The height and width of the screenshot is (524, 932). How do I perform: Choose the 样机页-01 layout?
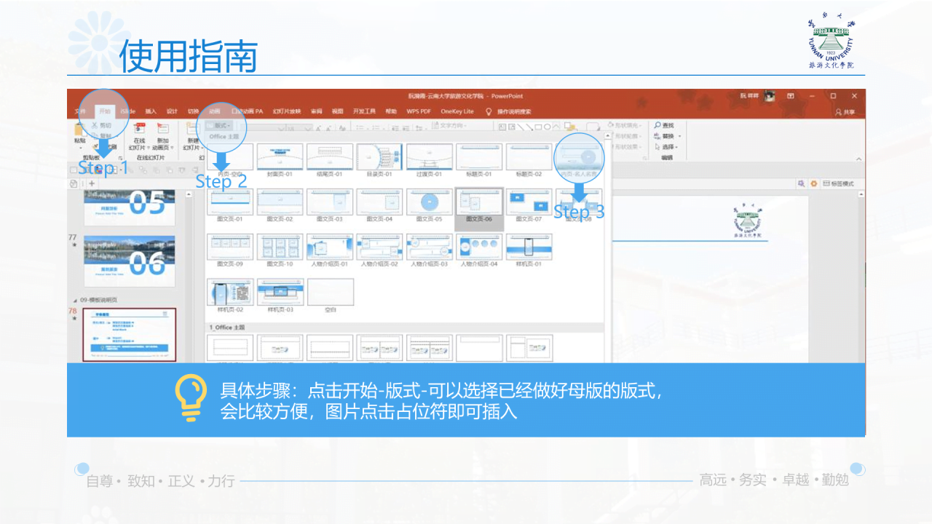coord(529,250)
